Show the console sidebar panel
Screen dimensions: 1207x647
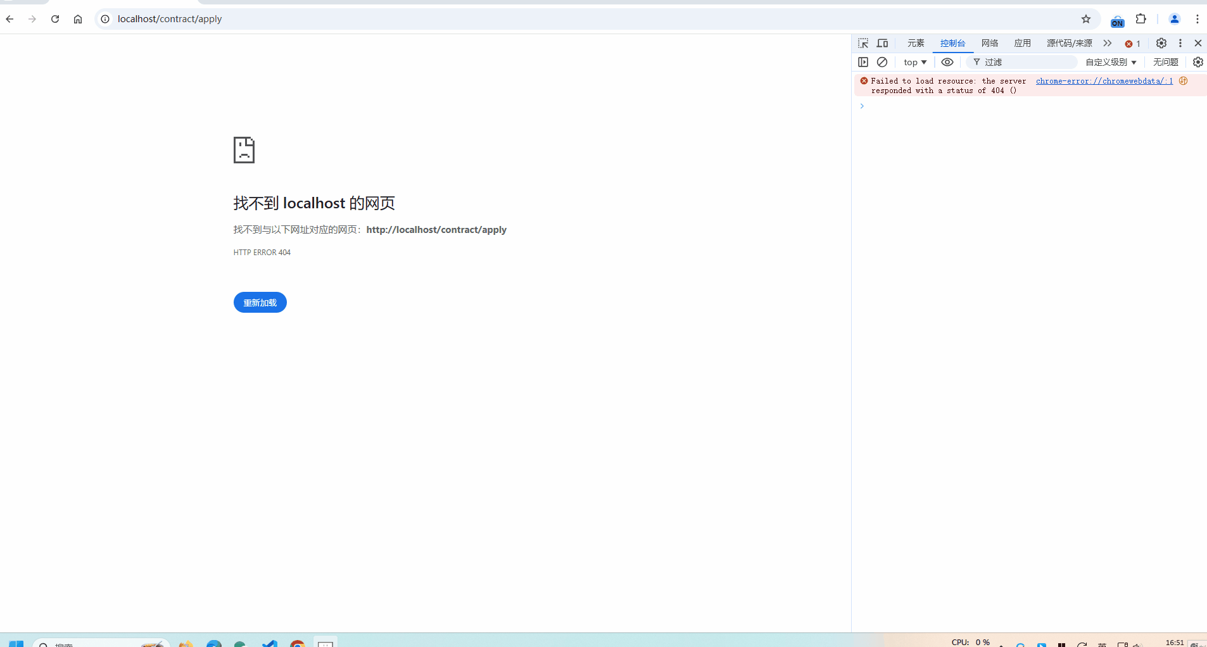(x=863, y=62)
